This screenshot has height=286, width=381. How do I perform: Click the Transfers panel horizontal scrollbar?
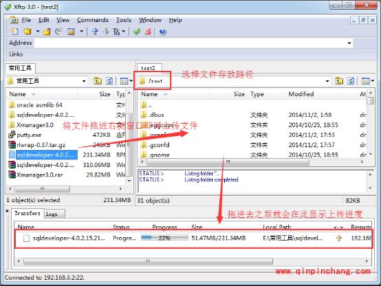149,261
